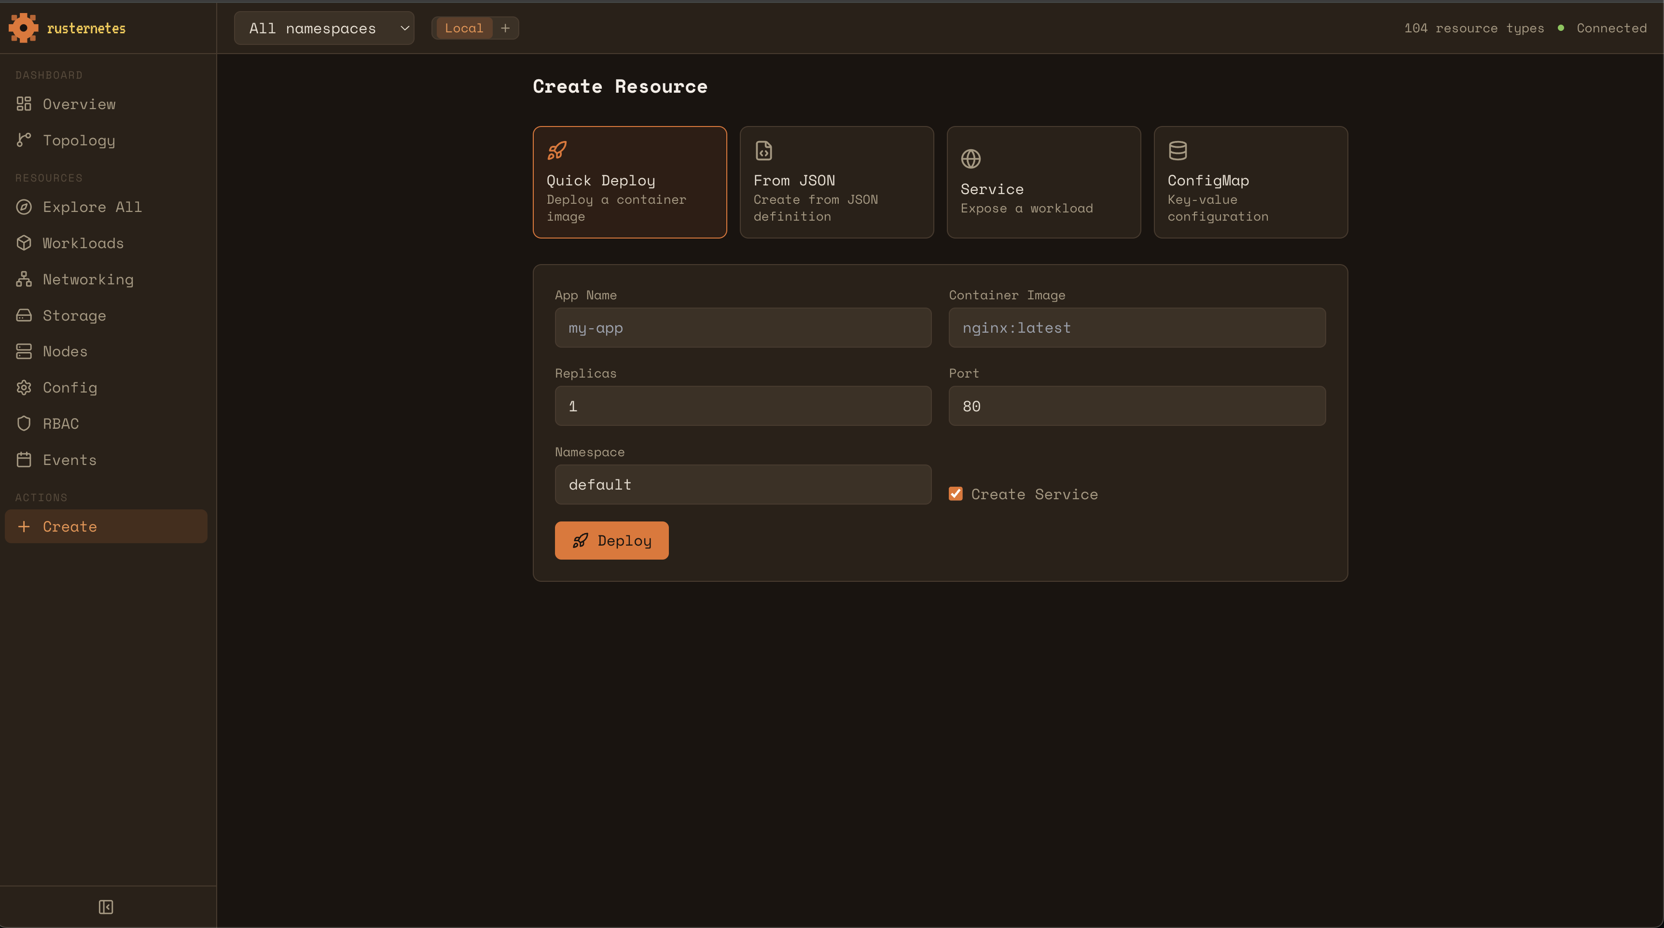
Task: Focus the Container Image field
Action: point(1136,328)
